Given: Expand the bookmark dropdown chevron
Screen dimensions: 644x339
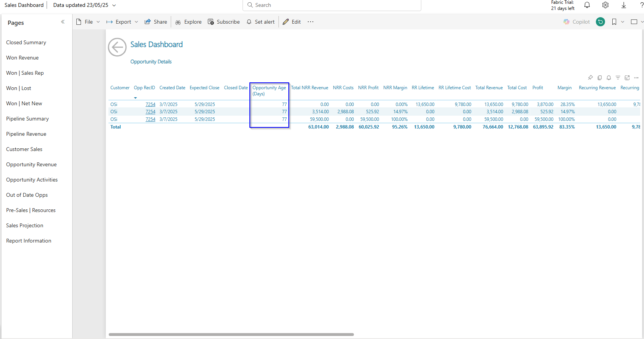Looking at the screenshot, I should coord(623,22).
